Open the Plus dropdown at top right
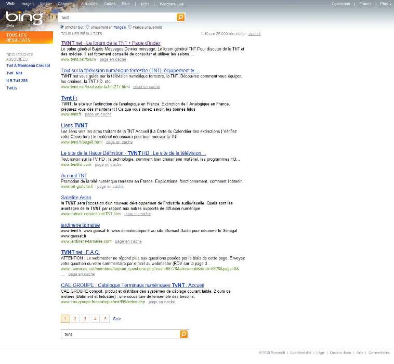The image size is (394, 364). [385, 4]
